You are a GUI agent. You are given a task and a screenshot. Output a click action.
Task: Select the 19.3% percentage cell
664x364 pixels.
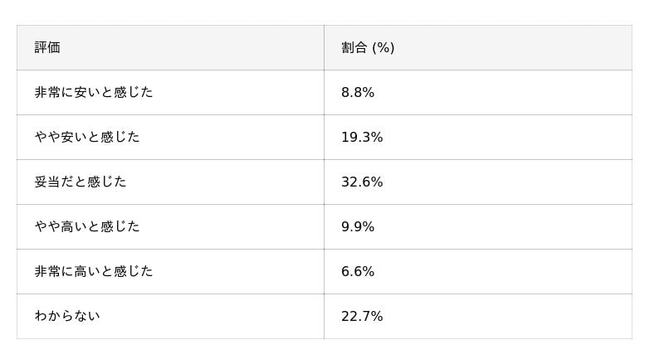click(362, 138)
